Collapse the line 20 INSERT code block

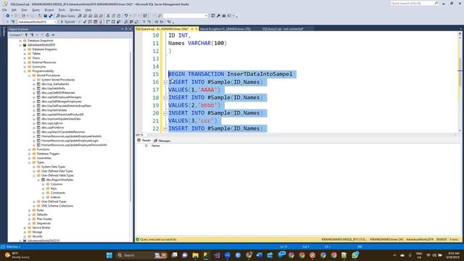[x=165, y=113]
